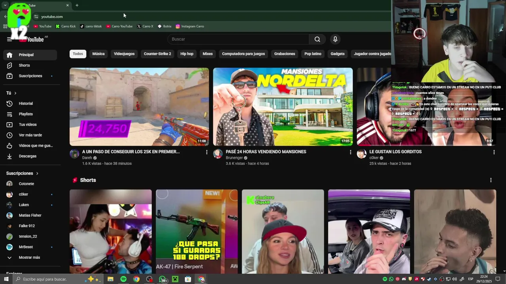Screen dimensions: 506x284
Task: Click the YouTube bookmark in bookmarks bar
Action: [x=42, y=26]
